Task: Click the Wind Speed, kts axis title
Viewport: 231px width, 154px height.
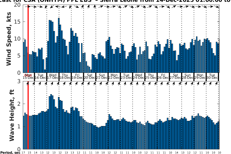Action: (9, 39)
